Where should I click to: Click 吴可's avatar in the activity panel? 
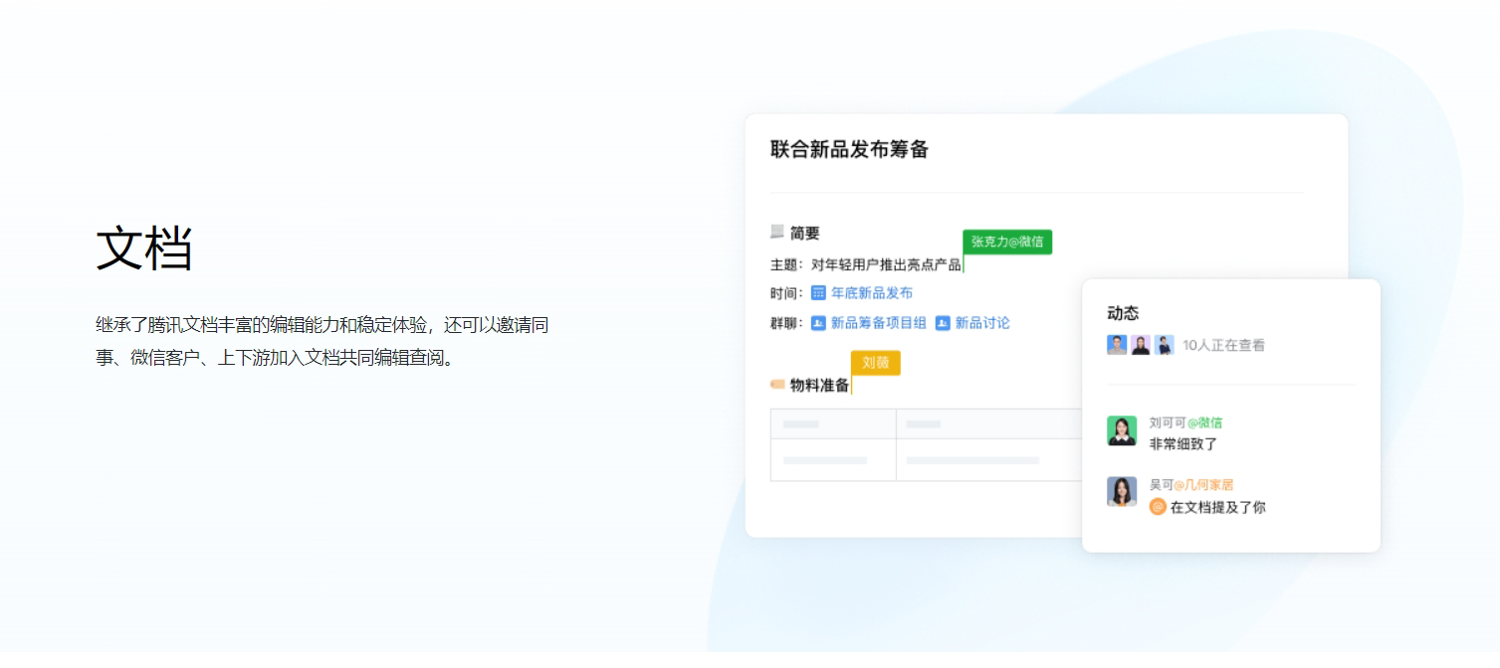click(1122, 492)
